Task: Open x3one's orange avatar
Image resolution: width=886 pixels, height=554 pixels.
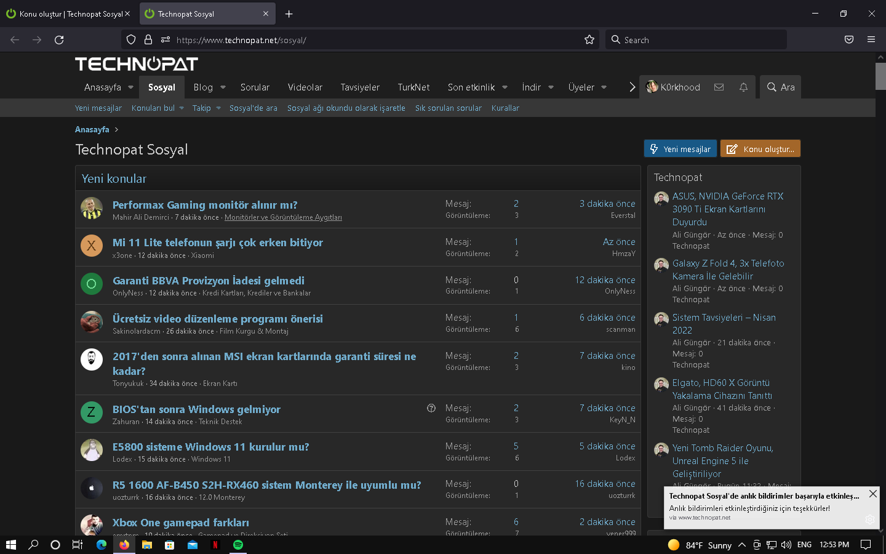Action: point(92,246)
